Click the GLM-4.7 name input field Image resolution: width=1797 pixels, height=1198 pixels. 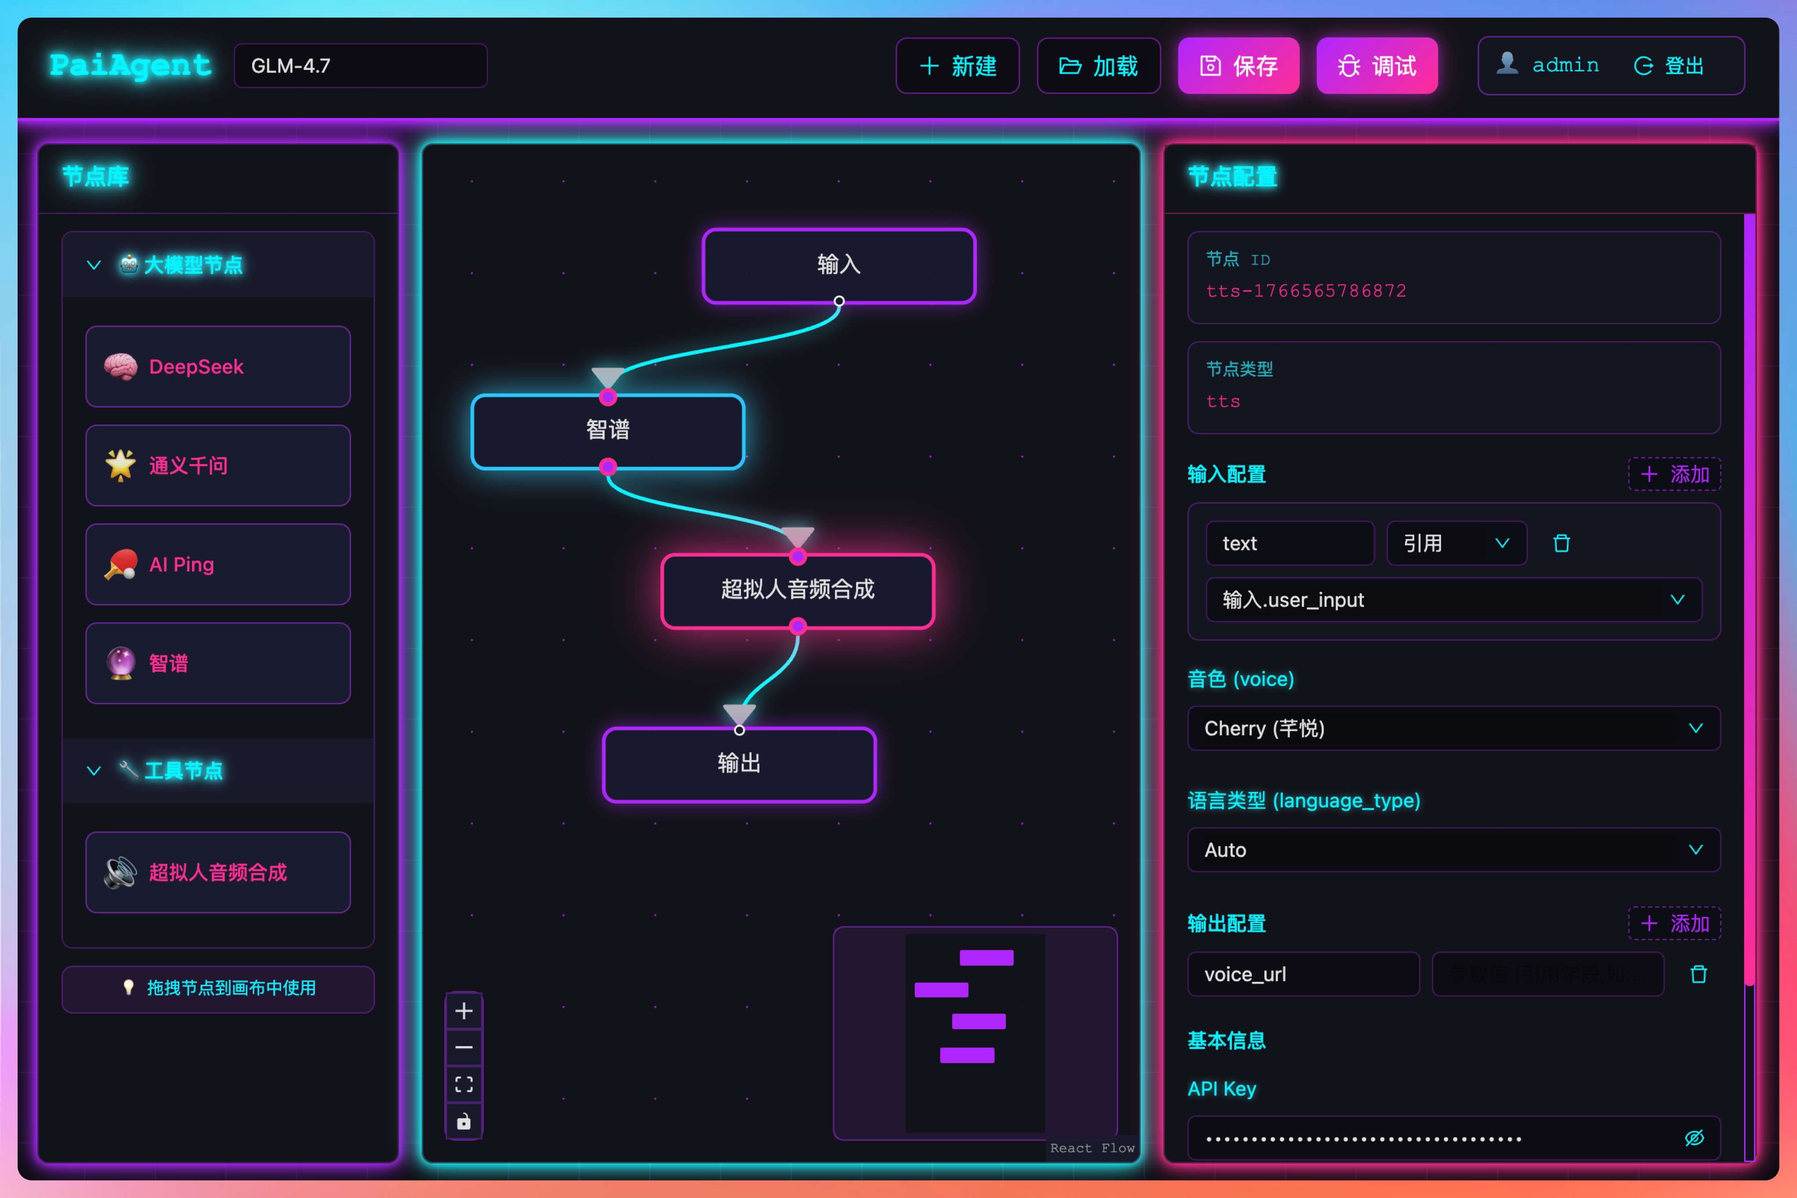(360, 66)
